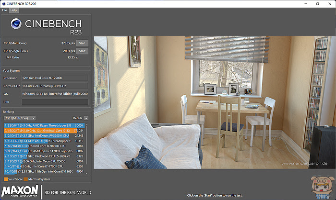Select ranking row 2 12th Gen Intel Core i9
Screen dimensions: 336x200
44,131
